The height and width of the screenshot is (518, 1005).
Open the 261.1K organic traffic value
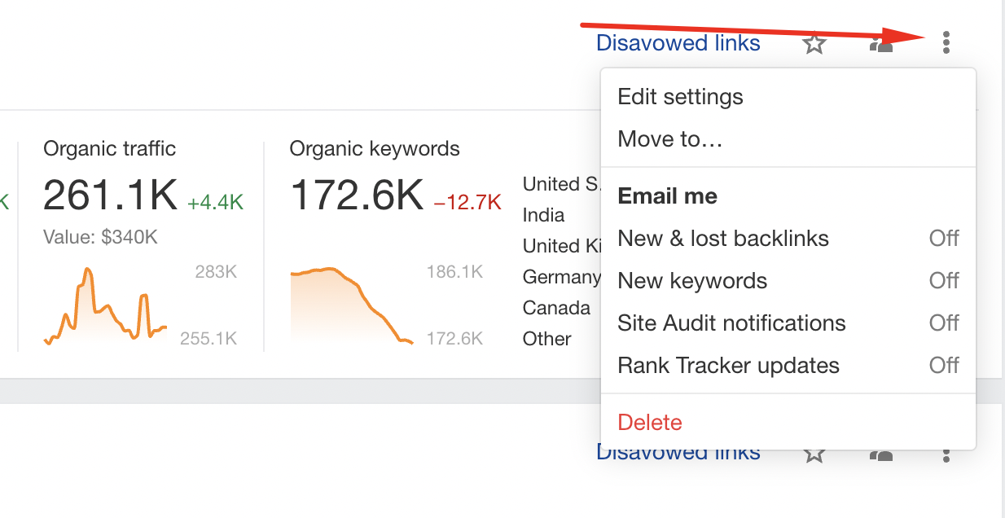(x=110, y=195)
